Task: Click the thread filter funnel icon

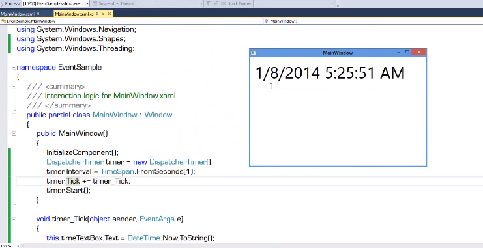Action: coord(208,4)
